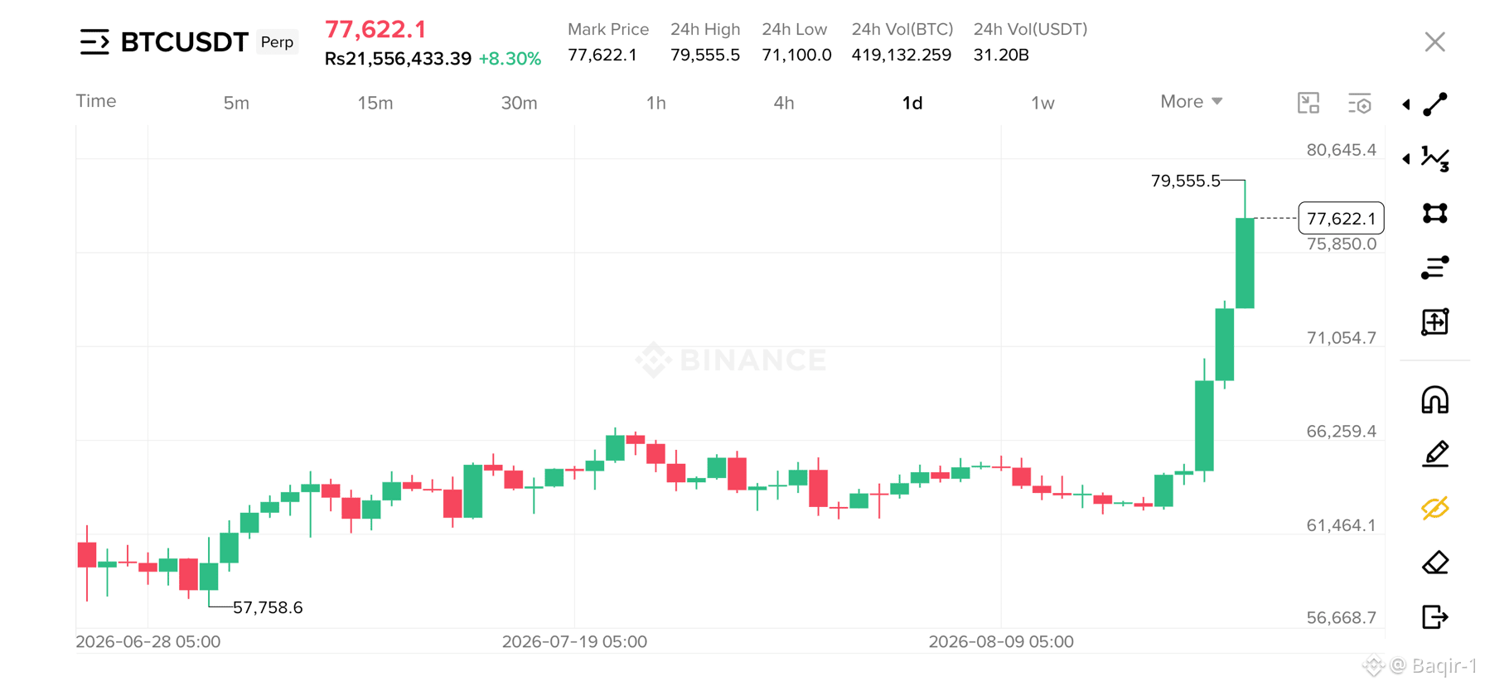This screenshot has height=686, width=1485.
Task: Click the large red last price header
Action: [375, 29]
